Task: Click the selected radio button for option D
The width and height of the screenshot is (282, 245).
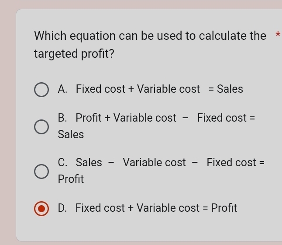Action: 41,209
